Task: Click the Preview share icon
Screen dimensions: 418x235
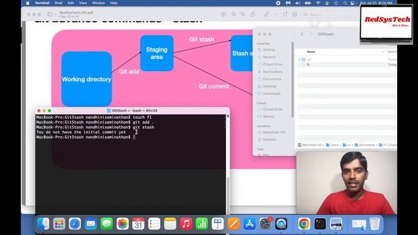Action: click(253, 14)
